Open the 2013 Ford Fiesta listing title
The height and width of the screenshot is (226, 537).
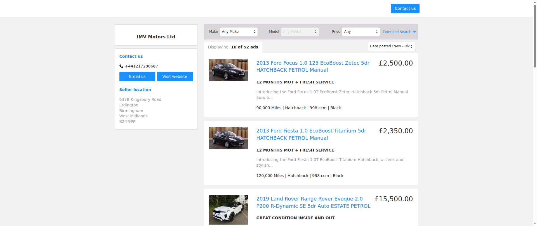coord(311,134)
